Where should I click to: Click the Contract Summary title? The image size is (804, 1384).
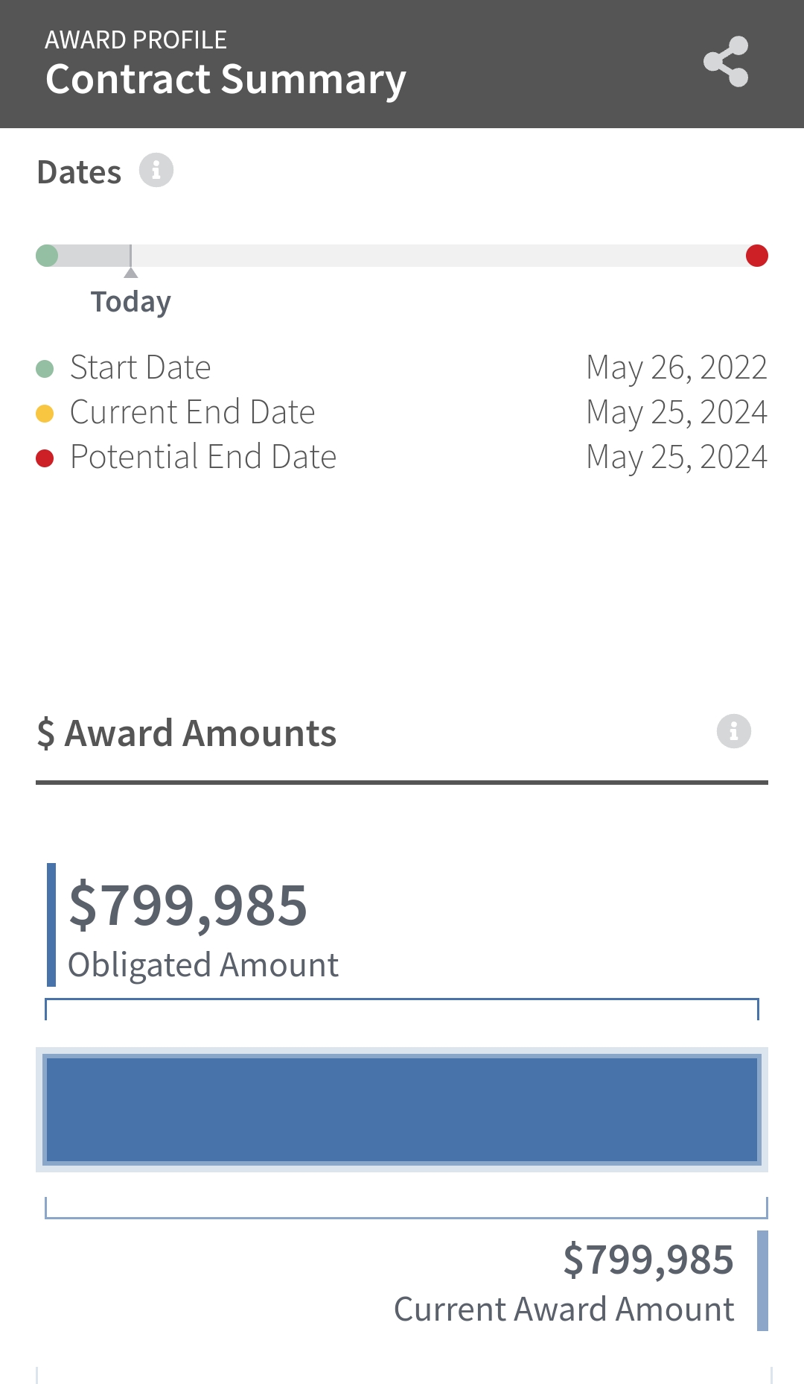226,80
